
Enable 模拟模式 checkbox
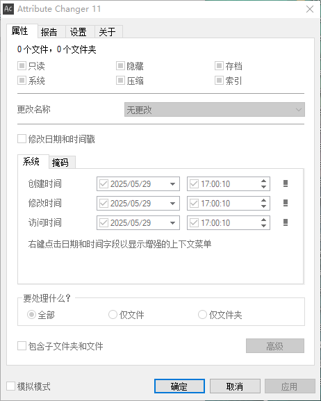coord(10,386)
